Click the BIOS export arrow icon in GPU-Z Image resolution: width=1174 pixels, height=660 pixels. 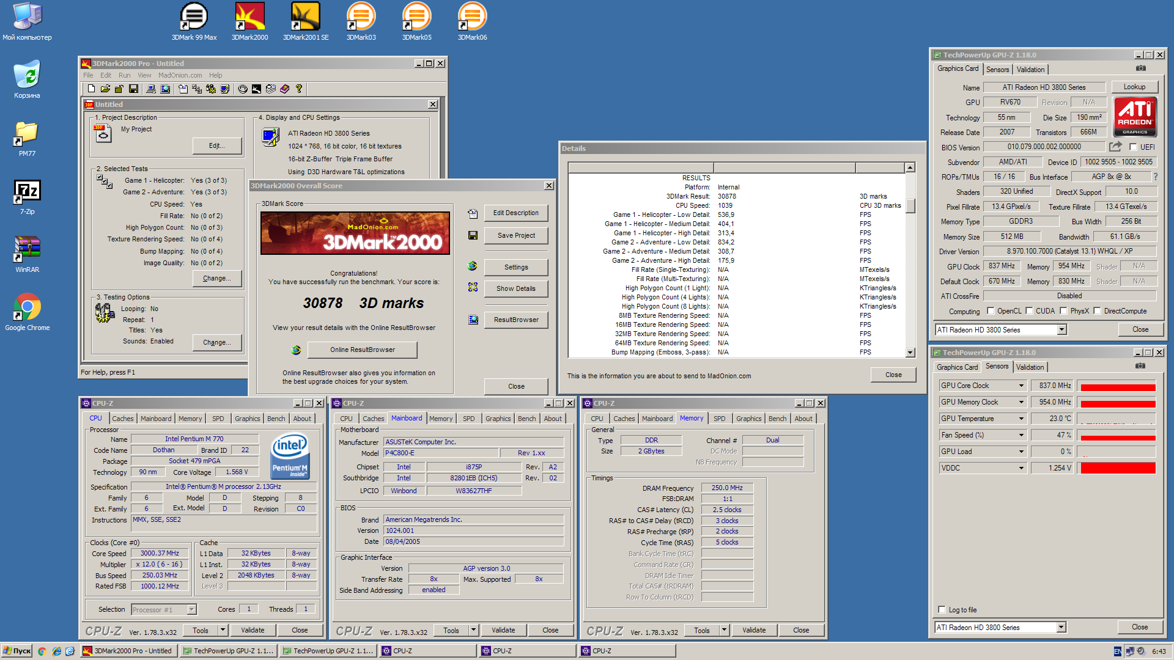1116,147
